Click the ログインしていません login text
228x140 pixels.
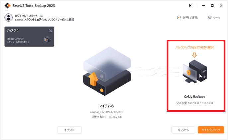26,16
